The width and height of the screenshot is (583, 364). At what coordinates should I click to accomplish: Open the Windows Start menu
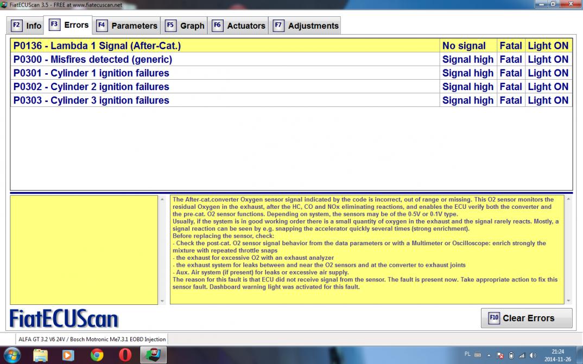(12, 355)
